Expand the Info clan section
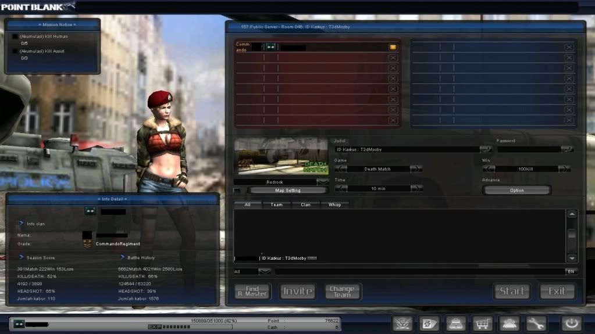 [x=22, y=223]
